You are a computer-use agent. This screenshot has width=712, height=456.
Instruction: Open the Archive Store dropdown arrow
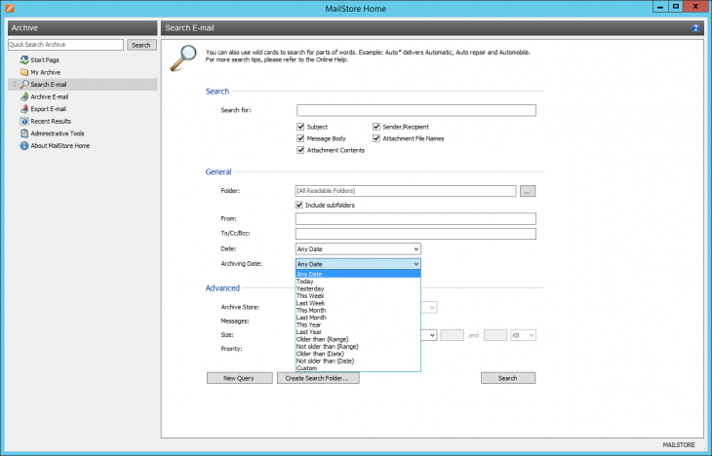(x=432, y=308)
